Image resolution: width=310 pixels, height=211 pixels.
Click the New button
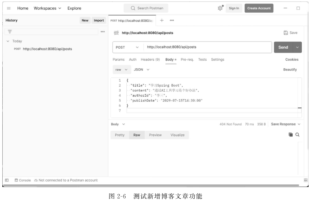click(x=85, y=20)
